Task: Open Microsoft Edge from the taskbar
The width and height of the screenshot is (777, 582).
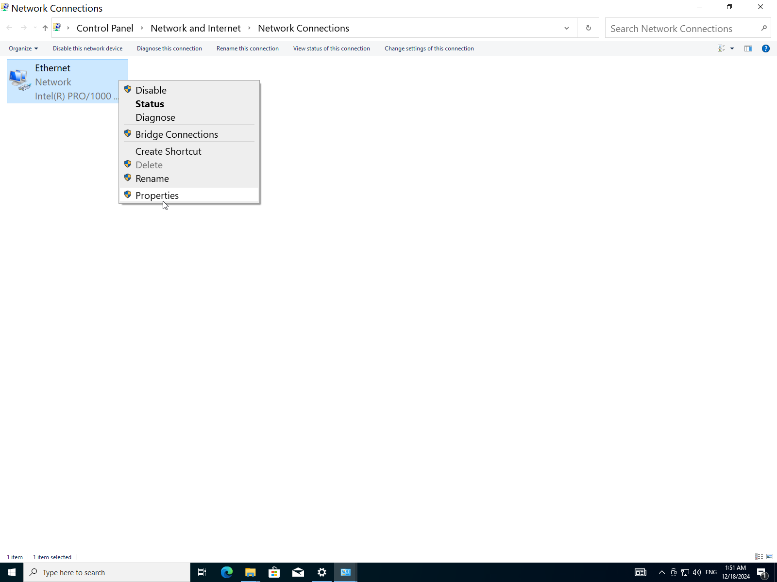Action: point(226,572)
